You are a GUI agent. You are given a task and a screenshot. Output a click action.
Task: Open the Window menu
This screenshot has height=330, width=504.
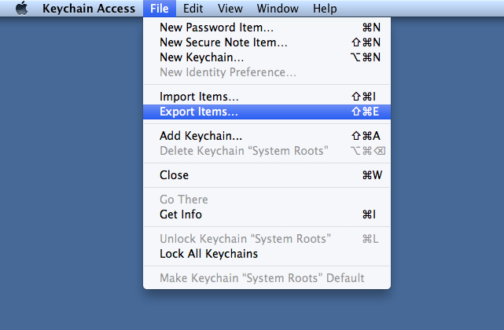tap(278, 9)
